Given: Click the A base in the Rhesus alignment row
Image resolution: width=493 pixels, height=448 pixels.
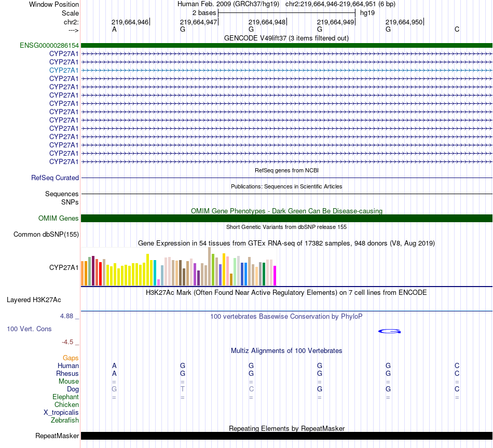Looking at the screenshot, I should coord(114,373).
